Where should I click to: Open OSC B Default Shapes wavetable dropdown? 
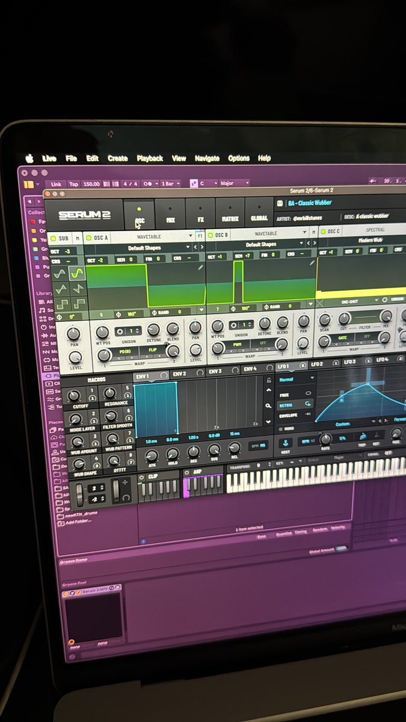(x=257, y=245)
